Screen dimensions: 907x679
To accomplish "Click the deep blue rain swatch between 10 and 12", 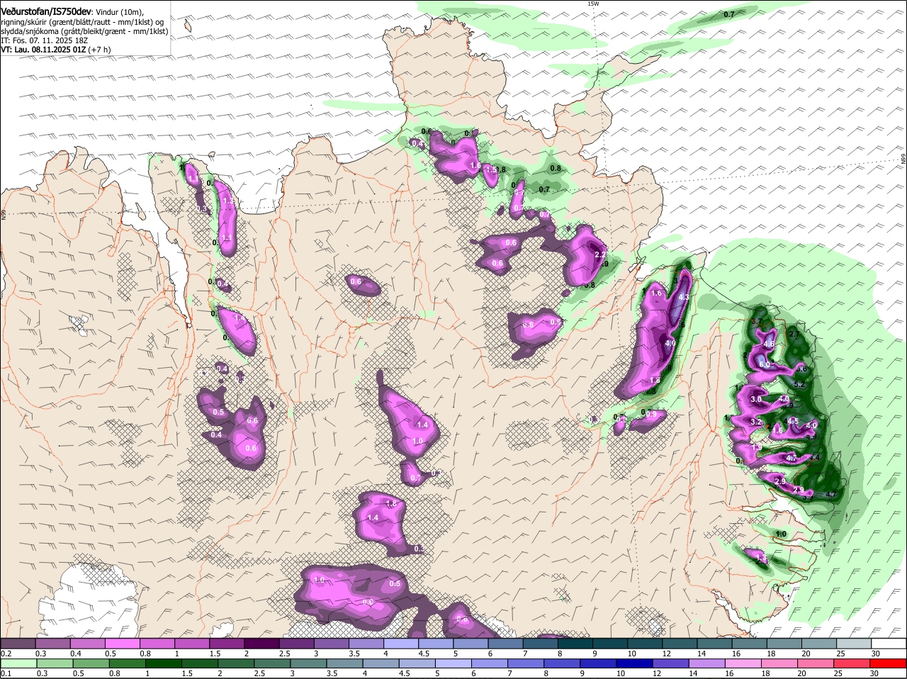I will 635,663.
